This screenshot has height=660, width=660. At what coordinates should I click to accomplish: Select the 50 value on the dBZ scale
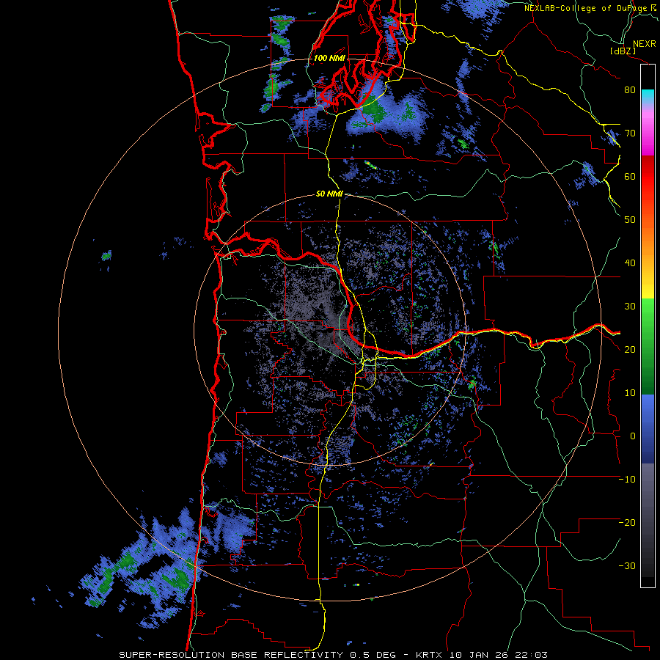pyautogui.click(x=630, y=220)
